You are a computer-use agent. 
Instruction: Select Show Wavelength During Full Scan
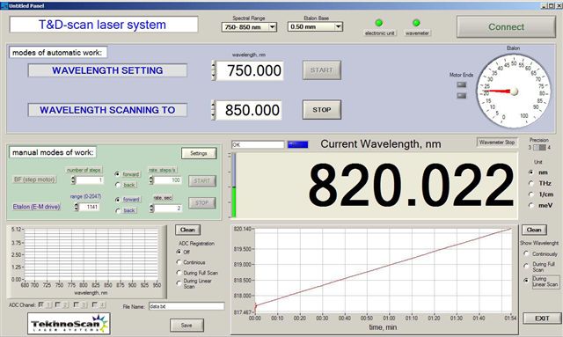526,267
